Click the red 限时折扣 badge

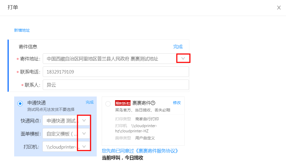(x=123, y=103)
